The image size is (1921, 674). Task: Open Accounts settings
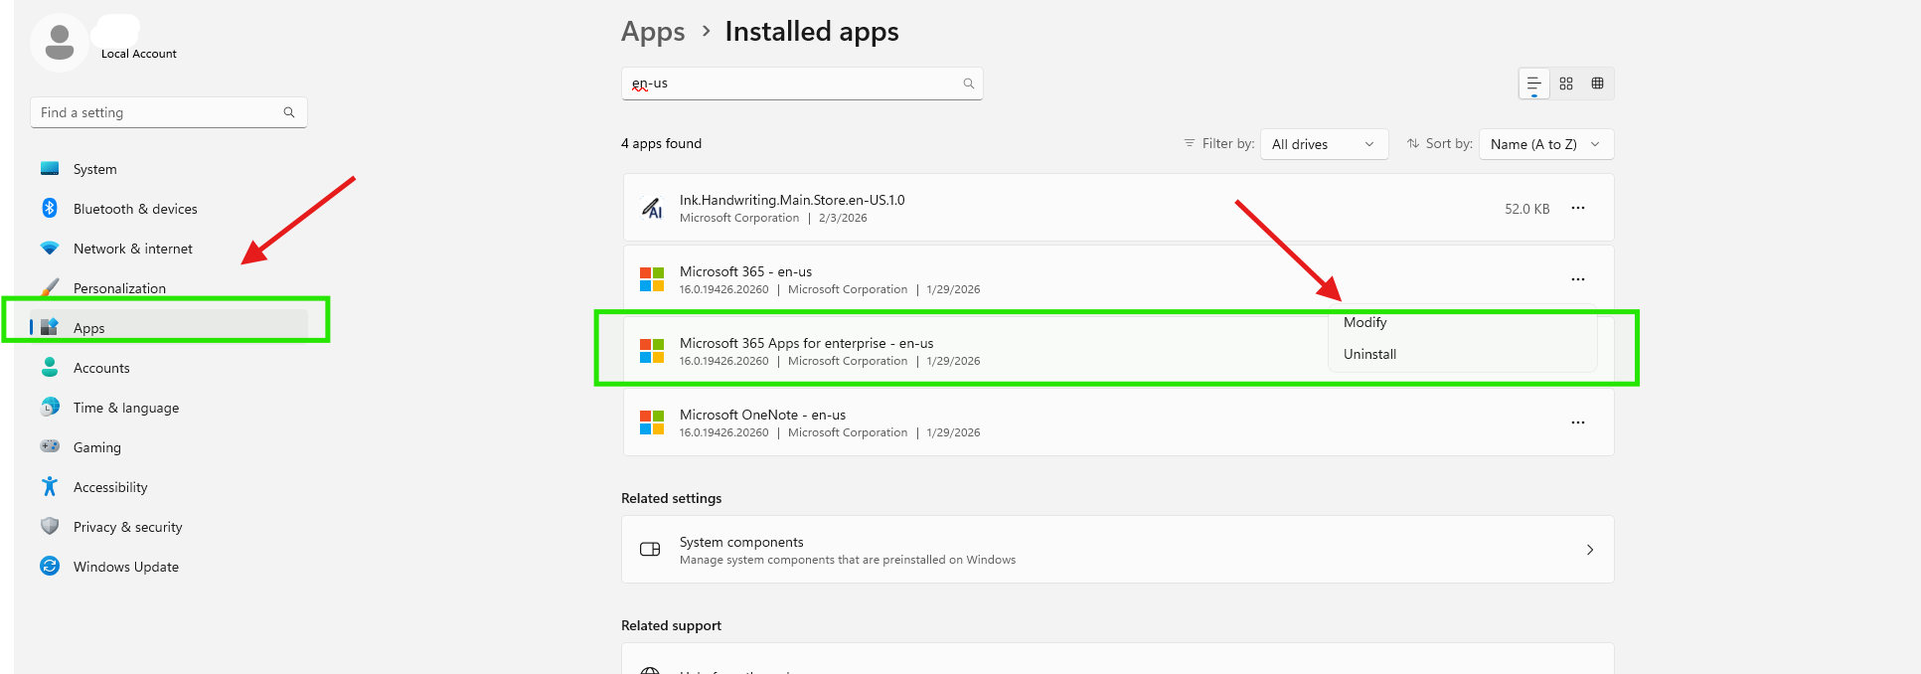[x=169, y=368]
